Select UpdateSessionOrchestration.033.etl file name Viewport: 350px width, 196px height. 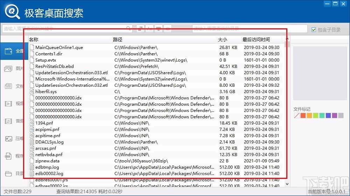pyautogui.click(x=71, y=72)
